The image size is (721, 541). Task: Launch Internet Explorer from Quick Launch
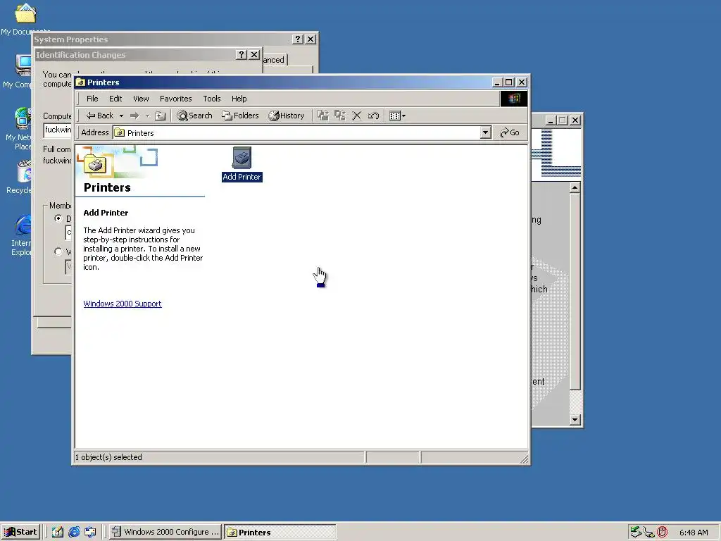74,533
